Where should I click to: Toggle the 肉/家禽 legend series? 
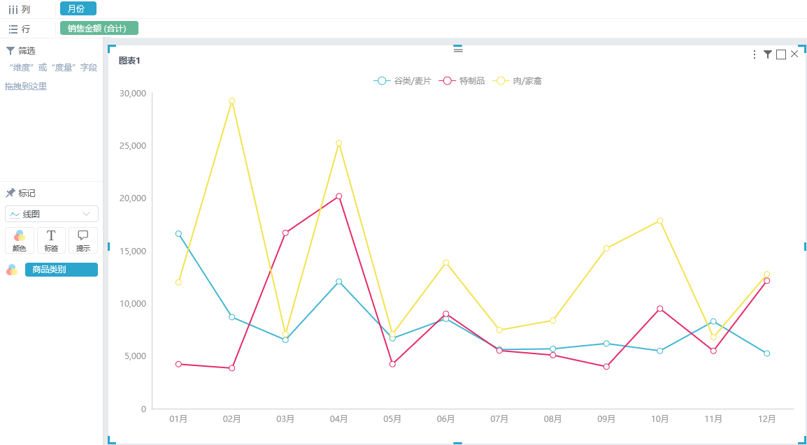517,80
